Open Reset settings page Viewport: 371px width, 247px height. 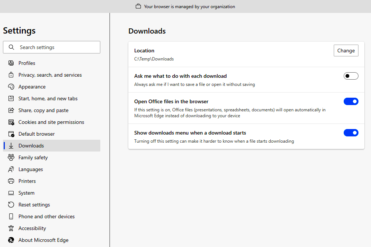52,205
